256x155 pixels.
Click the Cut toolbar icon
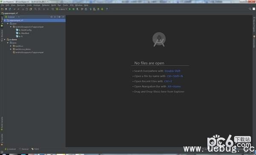click(23, 9)
